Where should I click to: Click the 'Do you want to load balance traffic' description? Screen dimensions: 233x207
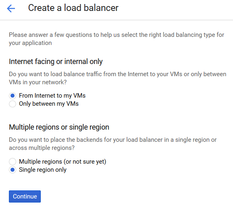tap(118, 78)
